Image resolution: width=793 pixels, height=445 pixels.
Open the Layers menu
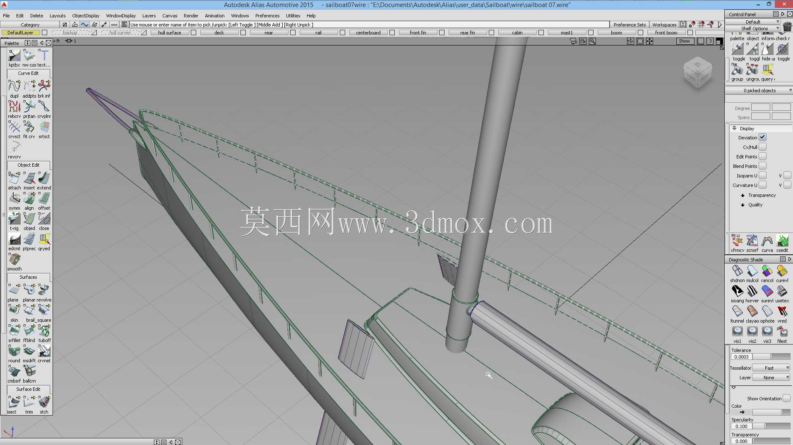(149, 16)
